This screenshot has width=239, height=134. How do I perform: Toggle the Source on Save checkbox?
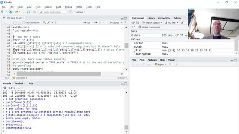tap(24, 23)
